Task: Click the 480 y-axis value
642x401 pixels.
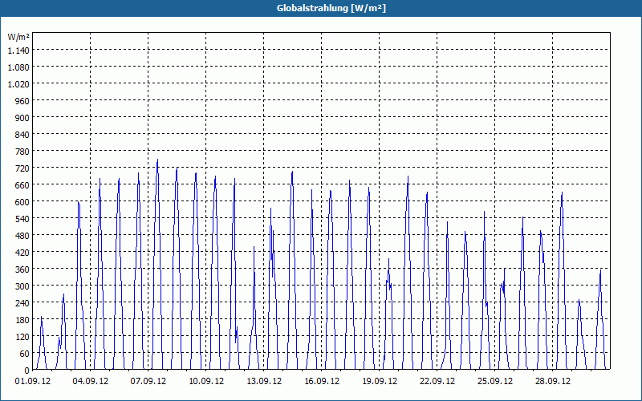Action: (23, 235)
